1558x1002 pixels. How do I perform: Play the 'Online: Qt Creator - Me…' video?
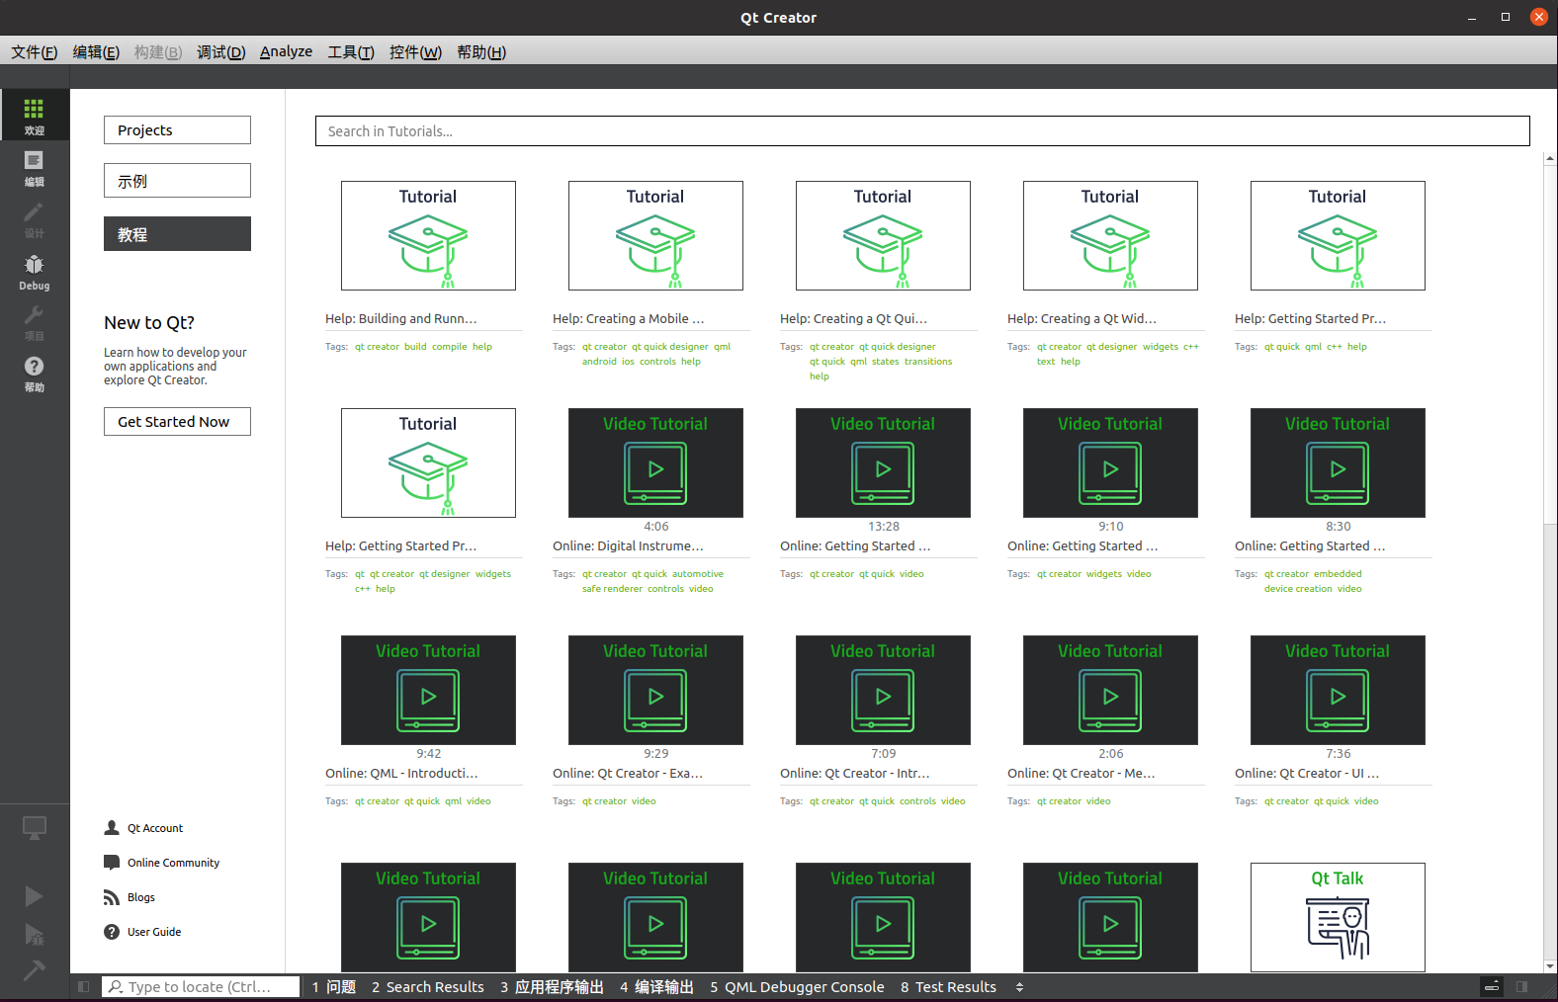pos(1110,690)
